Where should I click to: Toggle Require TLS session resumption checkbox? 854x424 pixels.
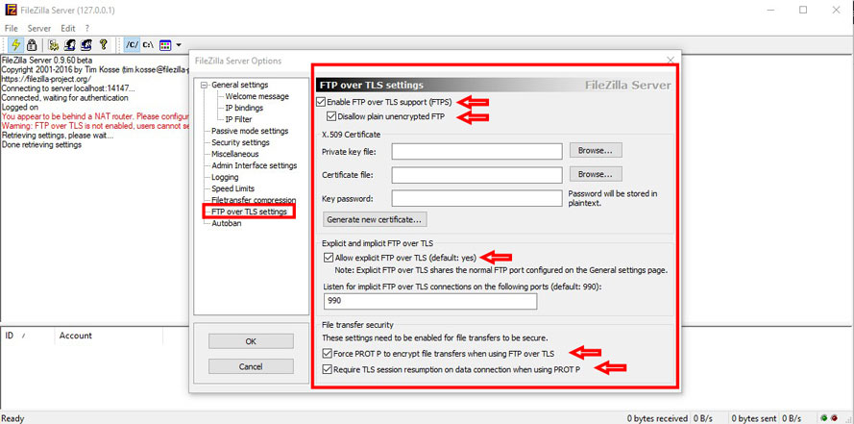pyautogui.click(x=327, y=369)
